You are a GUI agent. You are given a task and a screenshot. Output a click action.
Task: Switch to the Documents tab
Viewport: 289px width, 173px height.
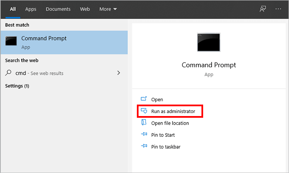(58, 9)
